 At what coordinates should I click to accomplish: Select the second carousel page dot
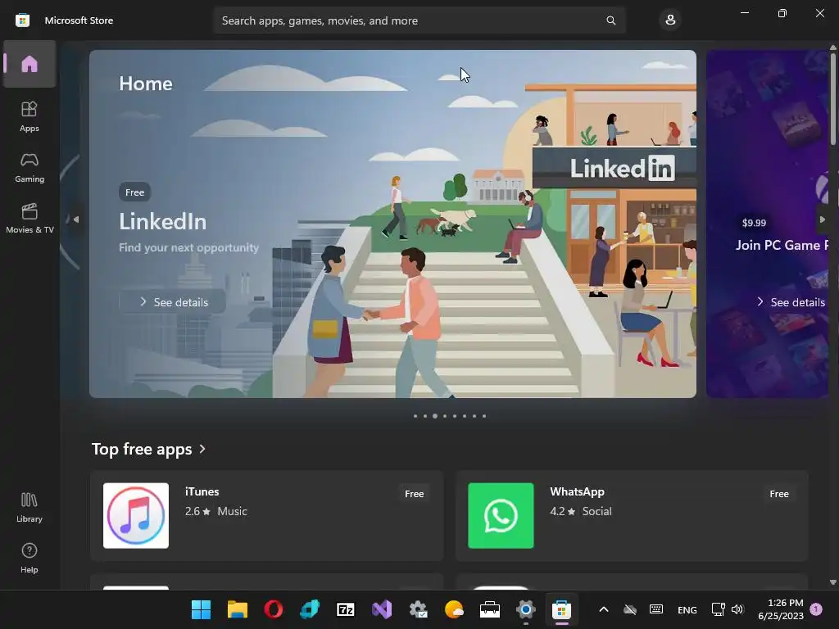point(425,416)
